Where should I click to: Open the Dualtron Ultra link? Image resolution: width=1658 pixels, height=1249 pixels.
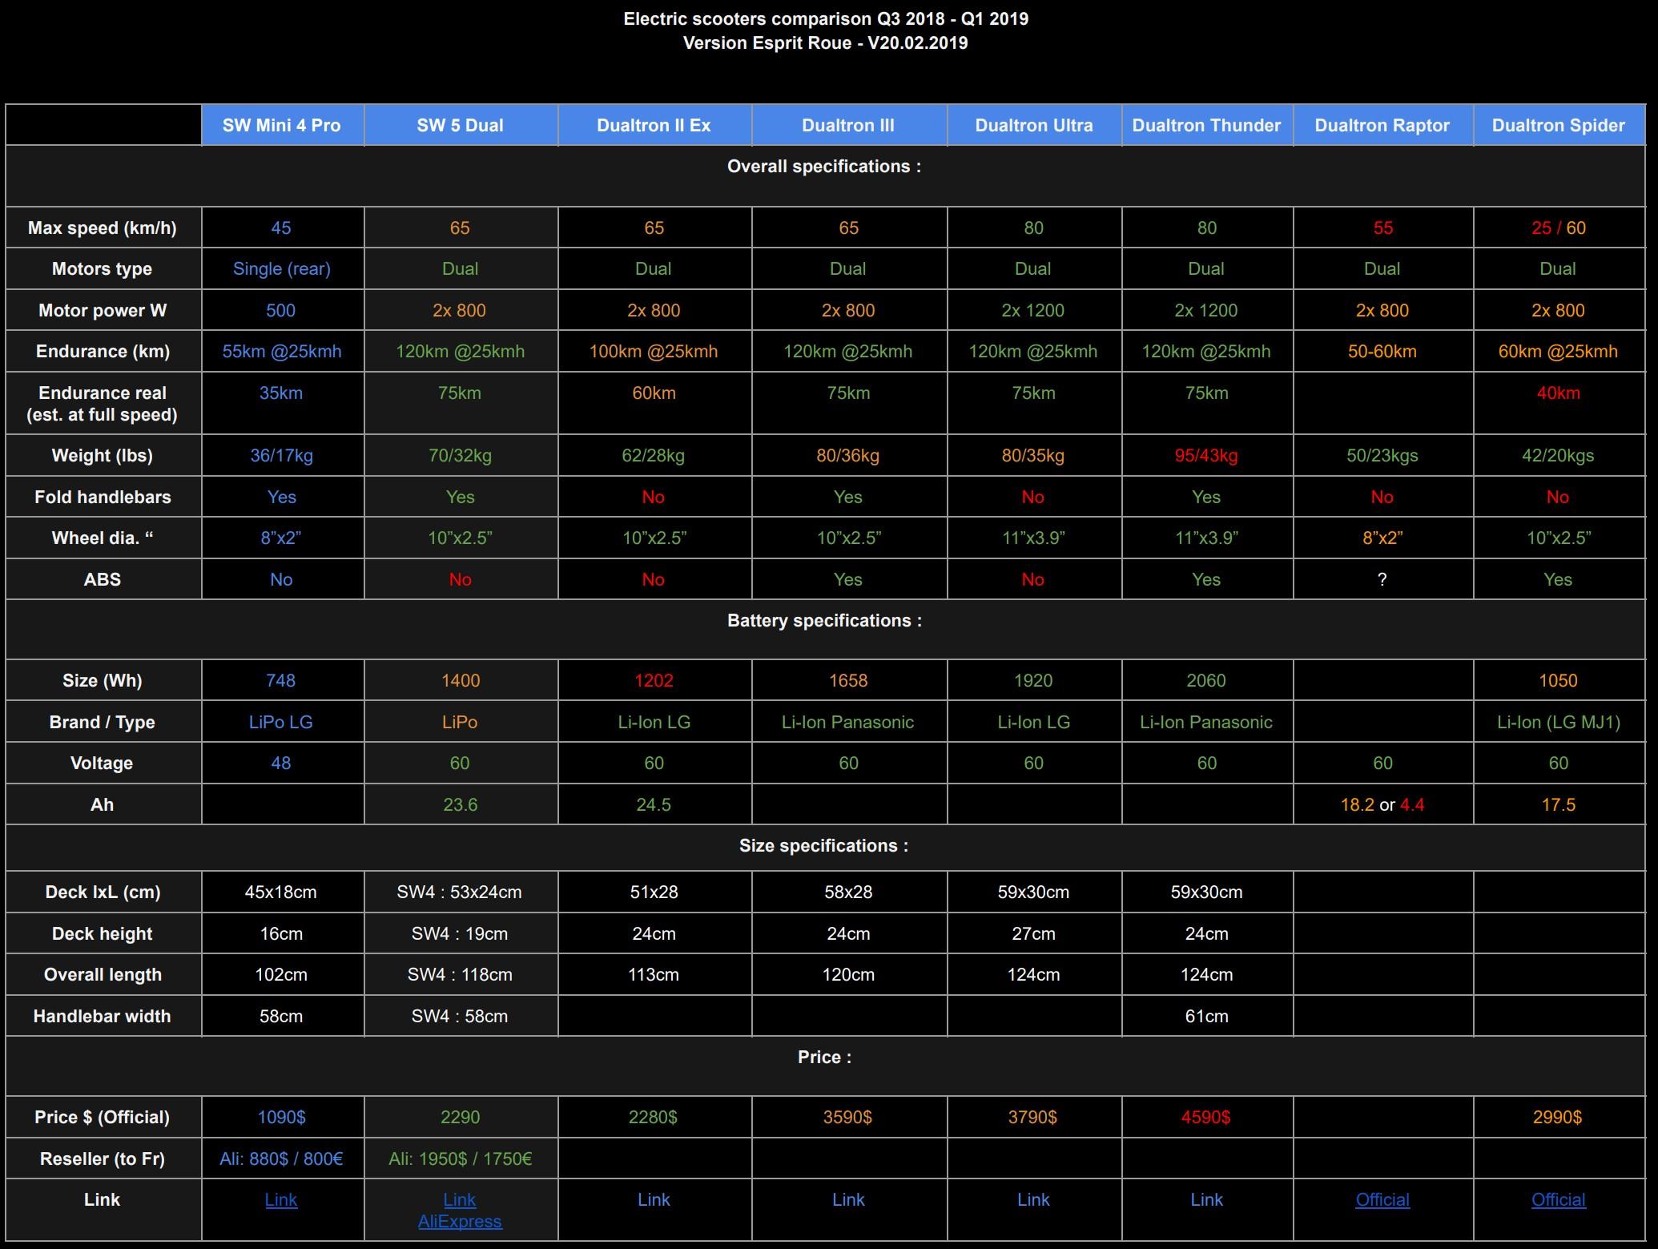coord(1033,1199)
